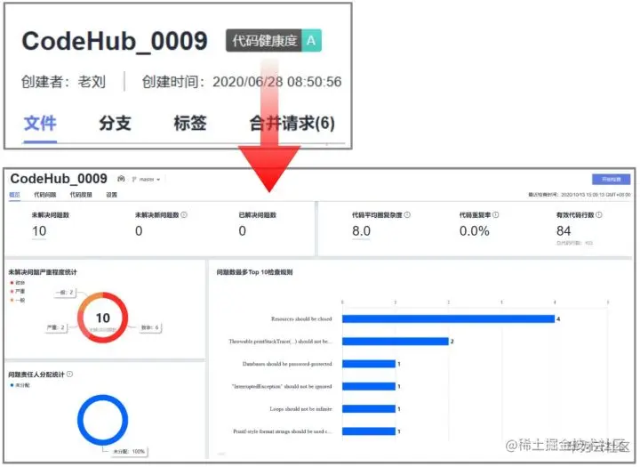640x467 pixels.
Task: Click the Loops should not be infinite label
Action: pyautogui.click(x=300, y=409)
